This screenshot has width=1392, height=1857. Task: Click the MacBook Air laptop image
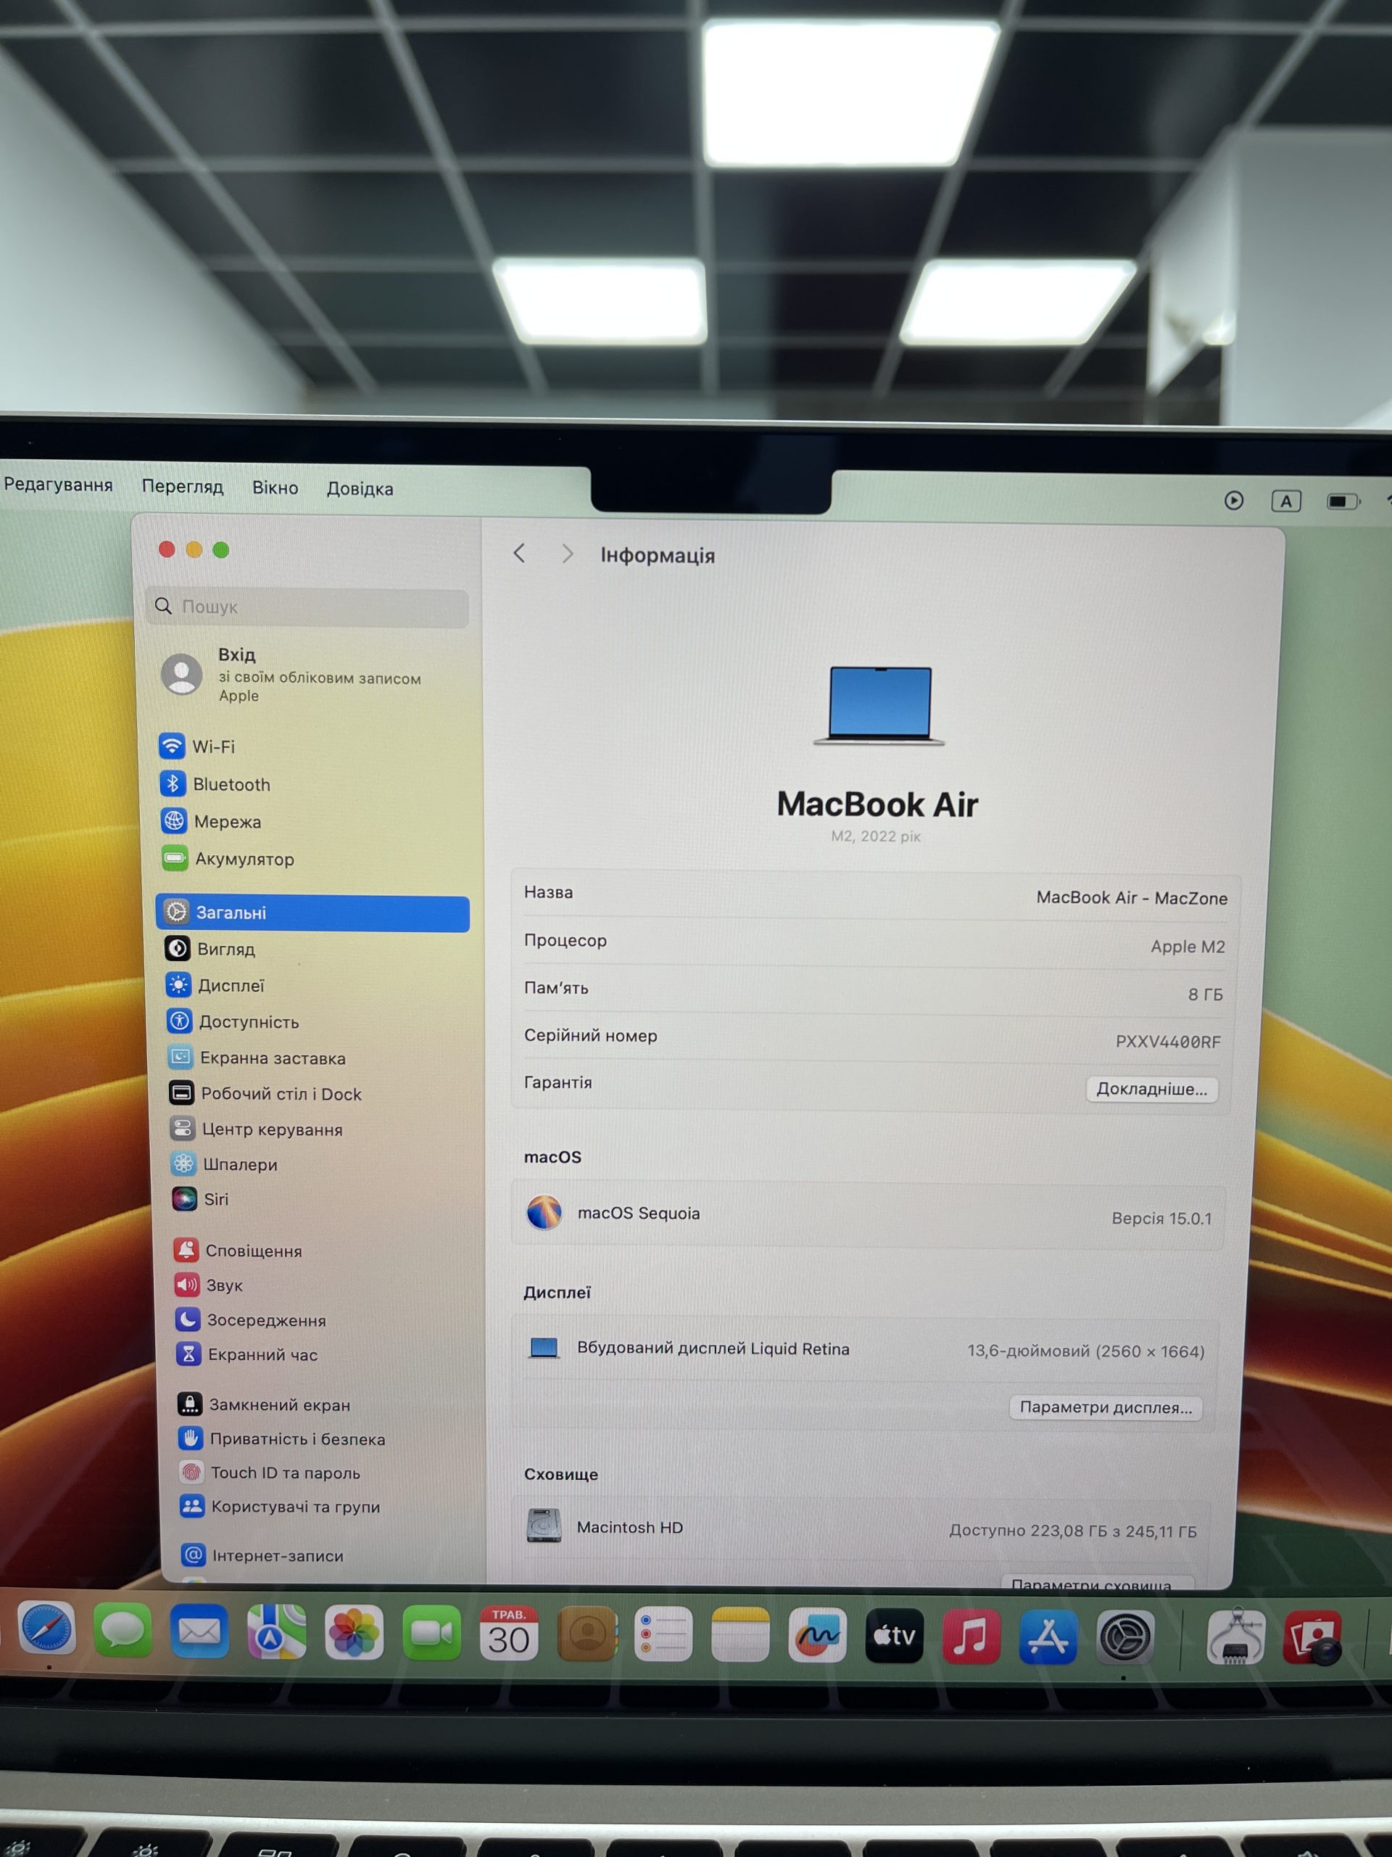coord(879,706)
